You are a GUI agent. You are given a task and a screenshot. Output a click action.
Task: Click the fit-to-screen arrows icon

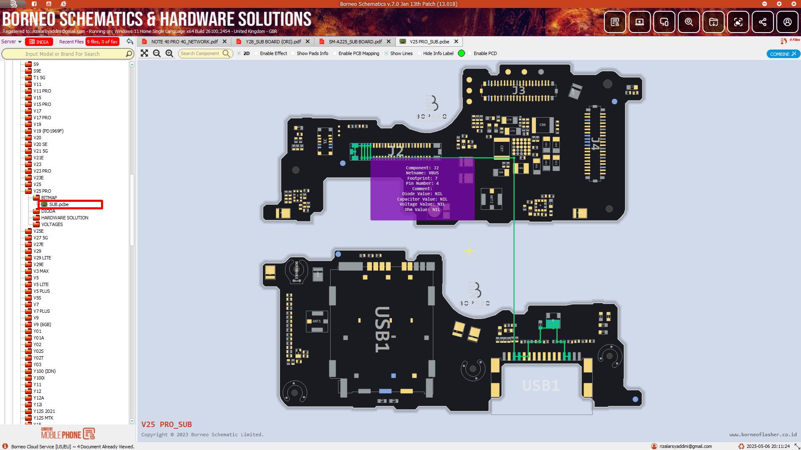tap(144, 53)
